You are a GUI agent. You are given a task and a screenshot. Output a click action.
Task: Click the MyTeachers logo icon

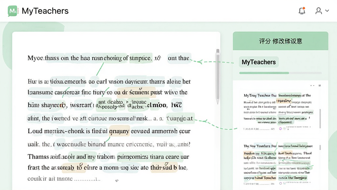pyautogui.click(x=13, y=11)
